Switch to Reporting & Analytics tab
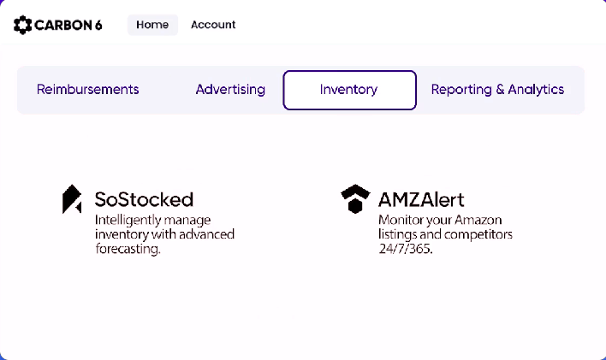 pos(497,89)
